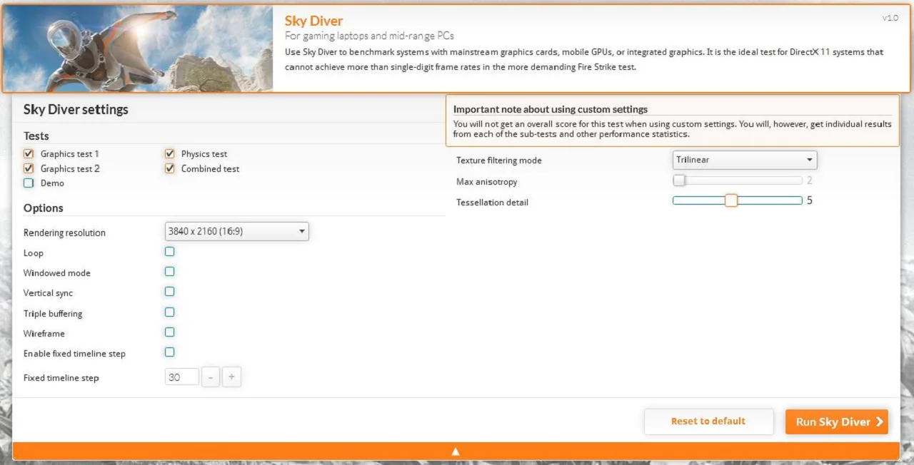Screen dimensions: 914x465
Task: Click the Texture filtering mode label
Action: [499, 160]
